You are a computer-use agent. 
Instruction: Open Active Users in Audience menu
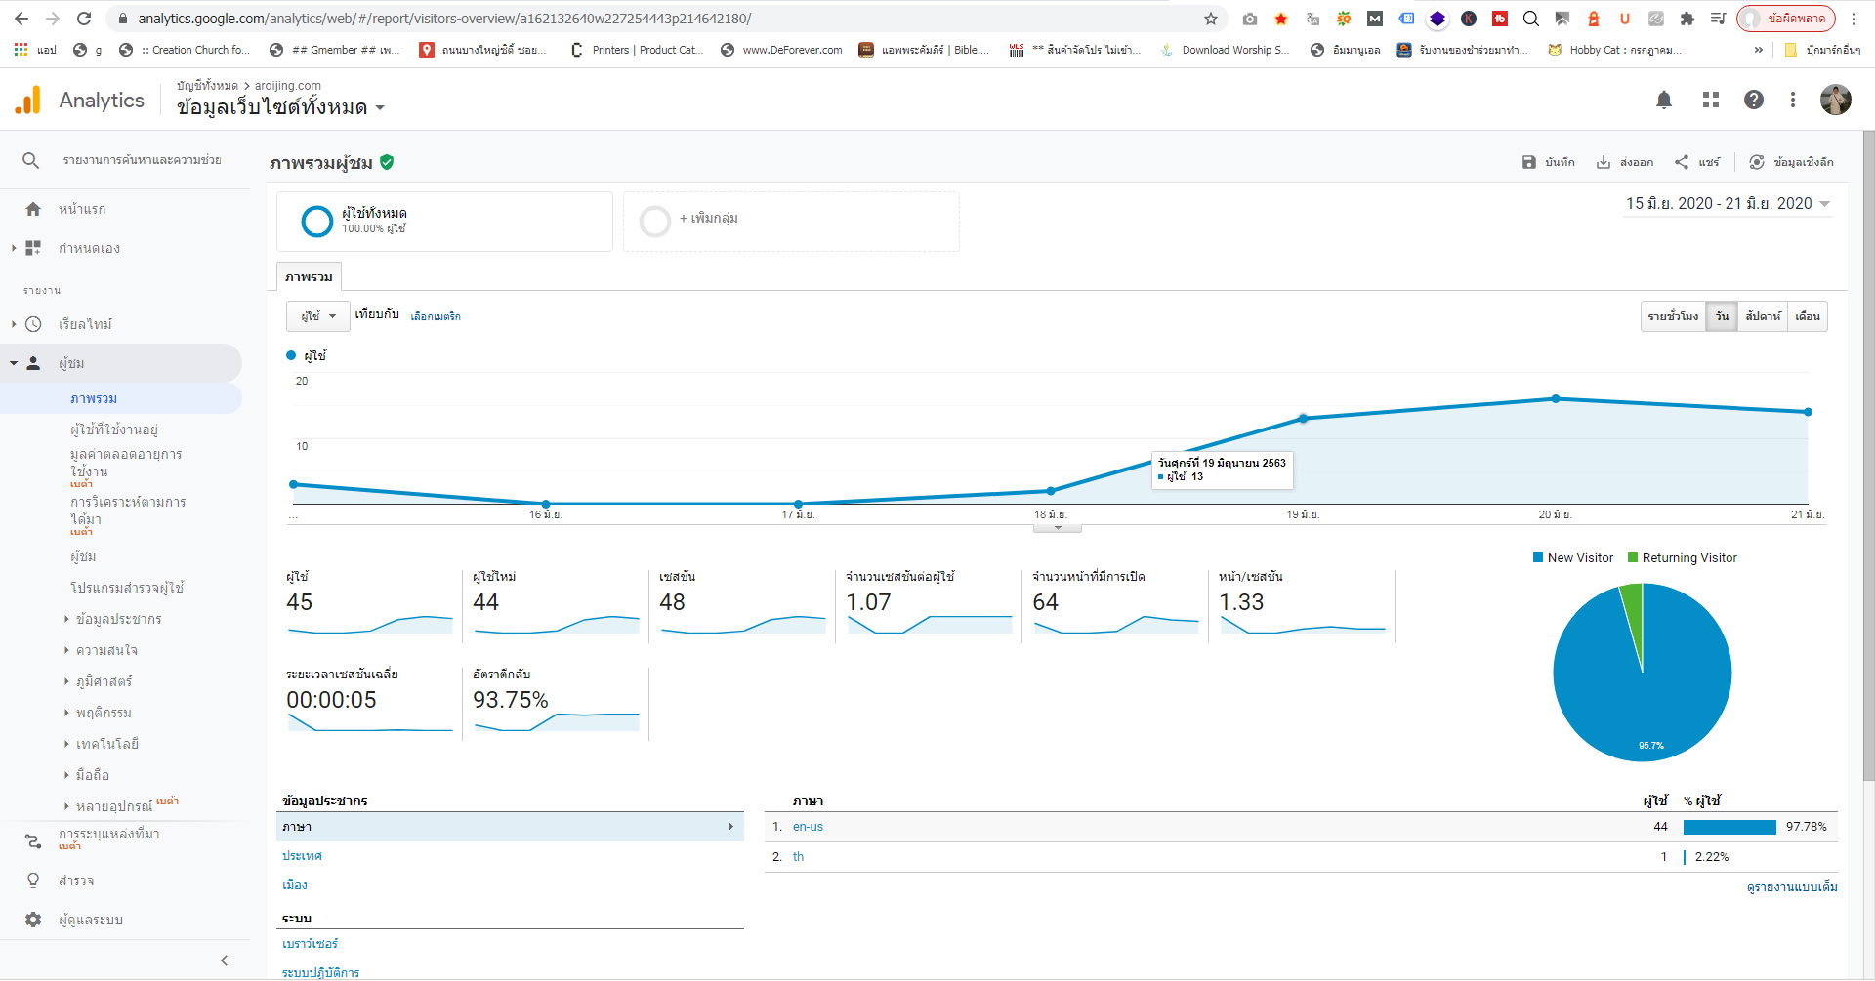pos(114,429)
